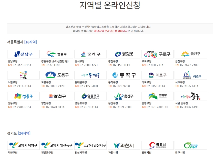
Task: Click phone number 02-3396-6193
Action: tap(189, 107)
